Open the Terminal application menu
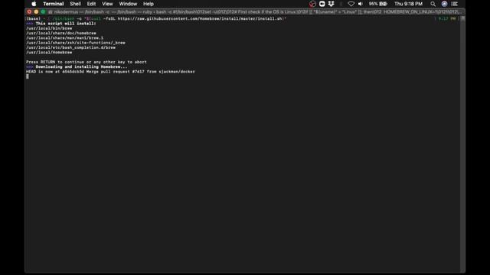 54,4
